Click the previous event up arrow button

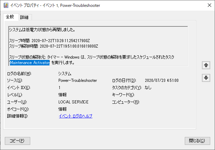tap(206, 65)
